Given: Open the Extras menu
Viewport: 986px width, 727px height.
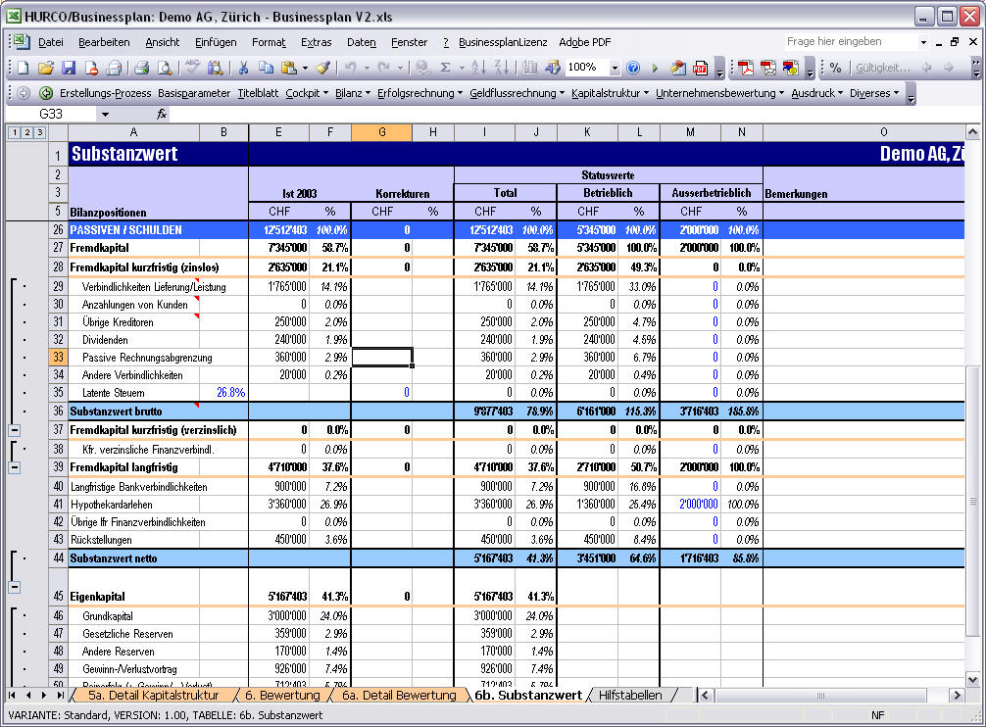Looking at the screenshot, I should (316, 42).
